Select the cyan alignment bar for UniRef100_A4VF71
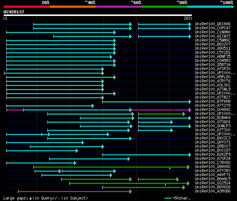Screen dimensions: 237x201 [77, 175]
